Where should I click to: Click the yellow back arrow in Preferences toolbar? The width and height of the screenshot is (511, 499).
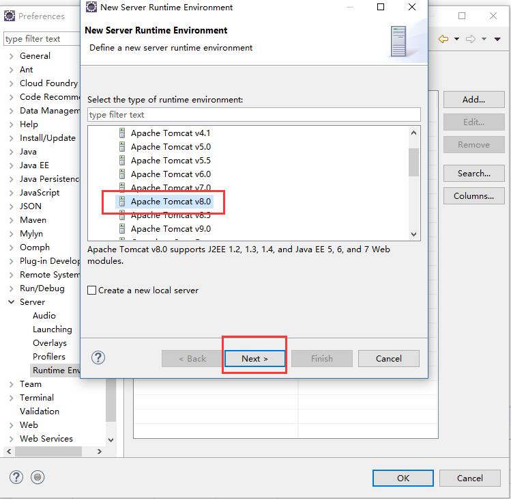pyautogui.click(x=443, y=39)
